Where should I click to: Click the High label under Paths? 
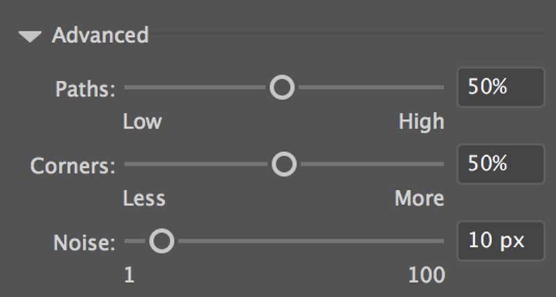click(x=421, y=122)
